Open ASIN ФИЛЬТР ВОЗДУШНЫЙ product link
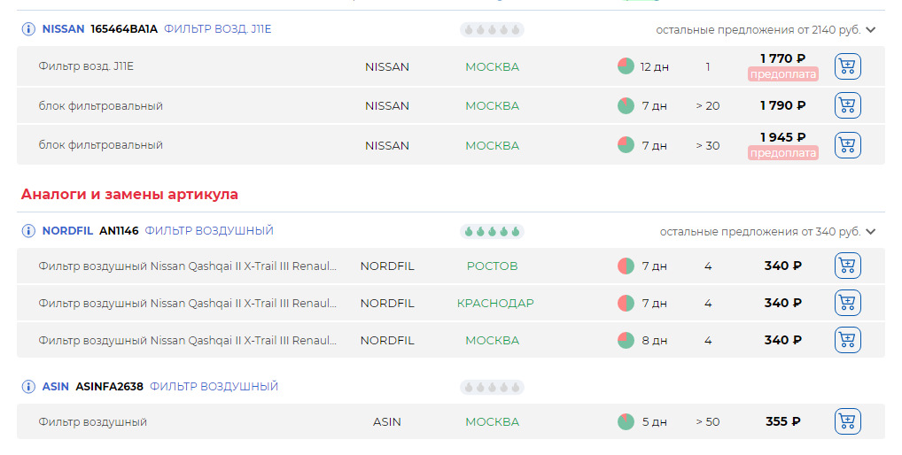Image resolution: width=902 pixels, height=455 pixels. click(x=214, y=387)
